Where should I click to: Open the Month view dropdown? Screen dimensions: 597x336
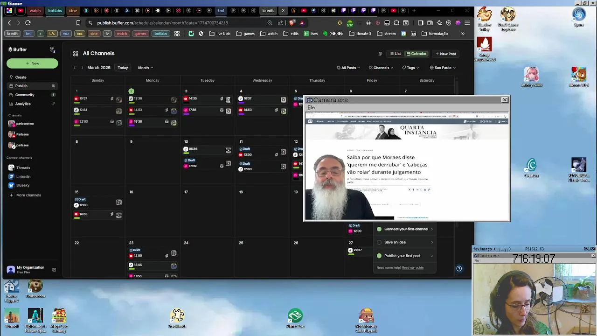point(145,68)
